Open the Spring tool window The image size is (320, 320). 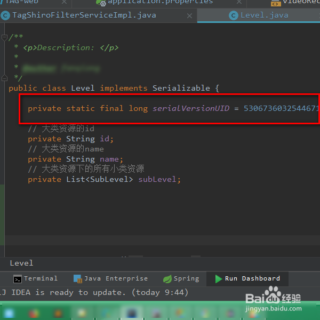pyautogui.click(x=181, y=278)
